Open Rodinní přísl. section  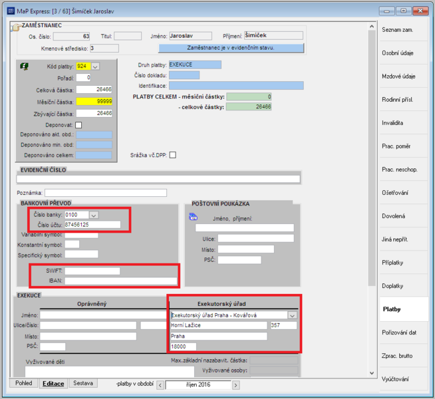[x=403, y=100]
